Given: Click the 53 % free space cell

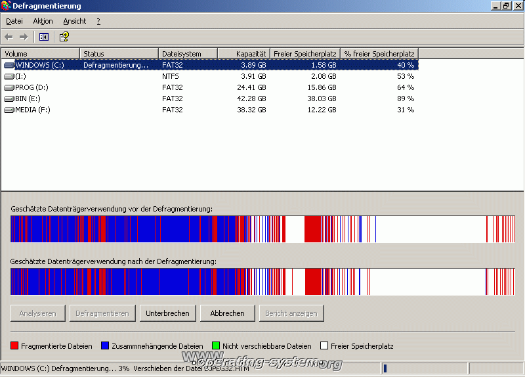Looking at the screenshot, I should pyautogui.click(x=406, y=76).
